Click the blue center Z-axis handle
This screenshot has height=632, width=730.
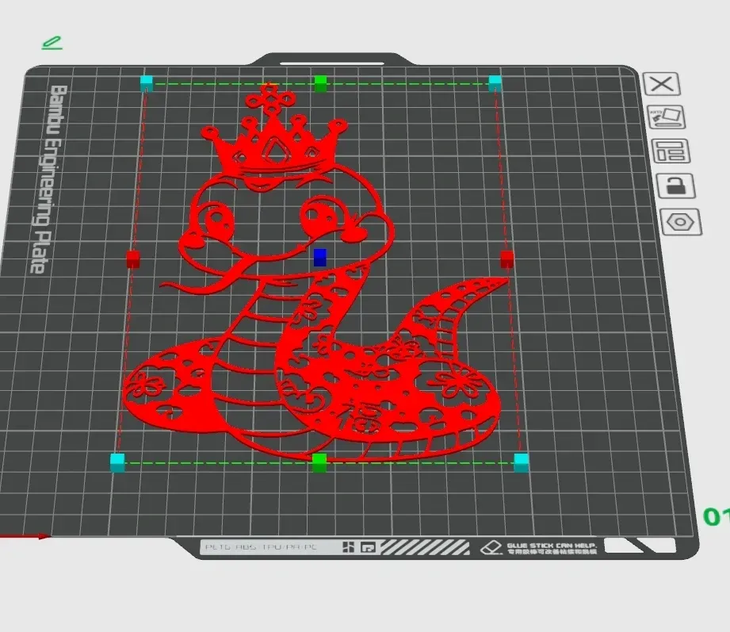320,258
